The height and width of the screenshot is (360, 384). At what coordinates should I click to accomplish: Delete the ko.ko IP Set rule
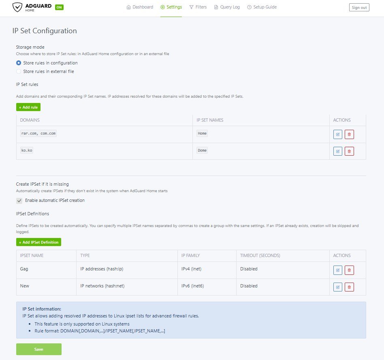tap(349, 151)
